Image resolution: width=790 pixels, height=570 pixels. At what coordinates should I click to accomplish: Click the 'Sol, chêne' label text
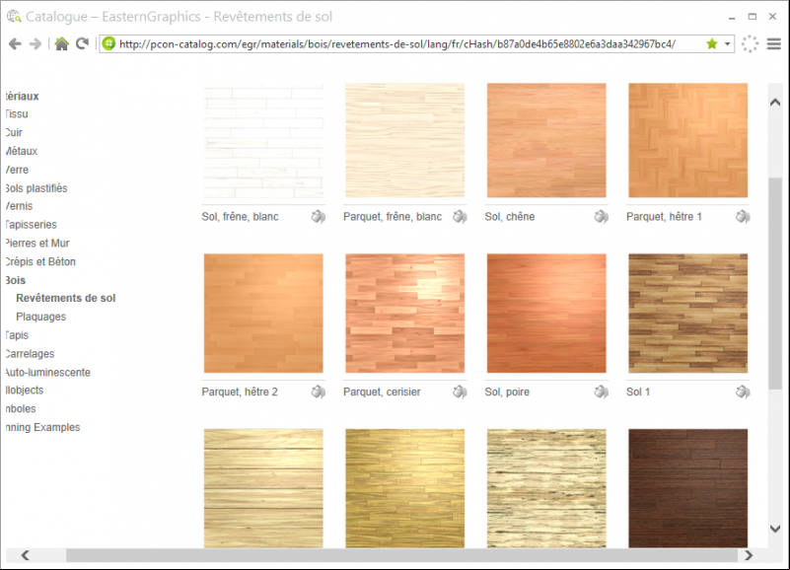click(510, 217)
